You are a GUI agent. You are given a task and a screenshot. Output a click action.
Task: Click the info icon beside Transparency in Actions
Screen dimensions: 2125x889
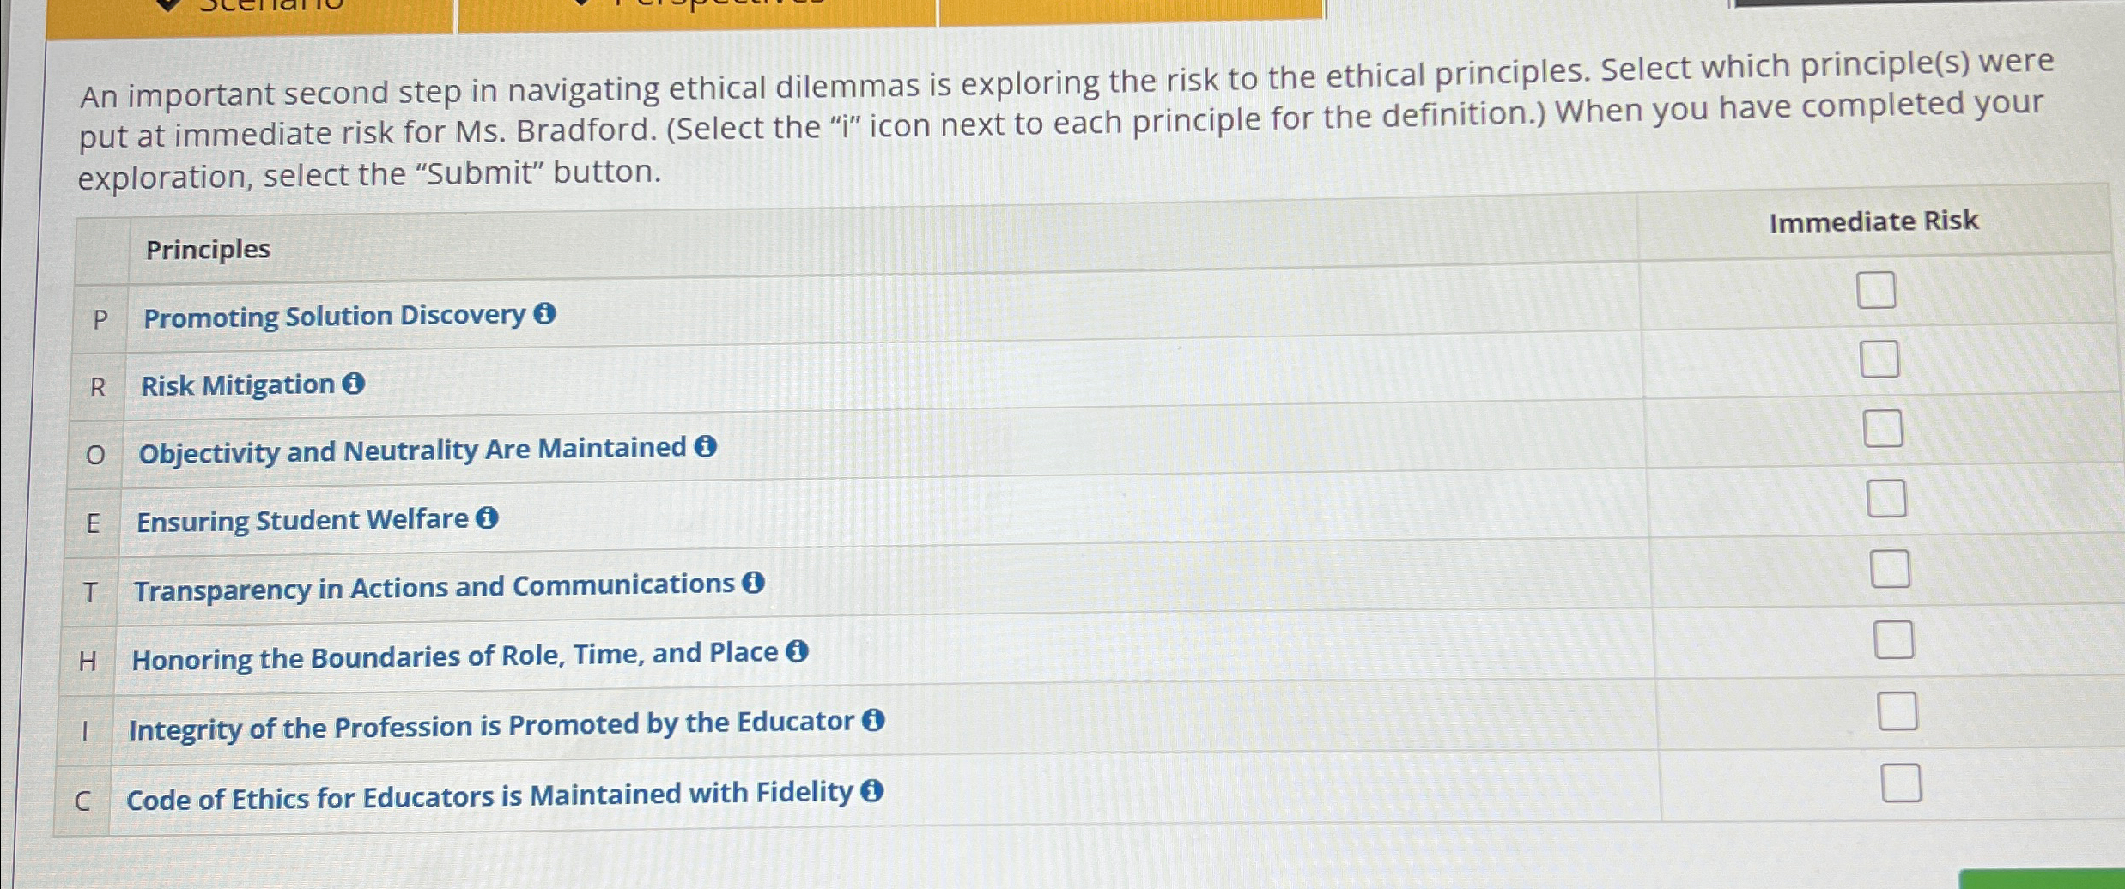(753, 584)
